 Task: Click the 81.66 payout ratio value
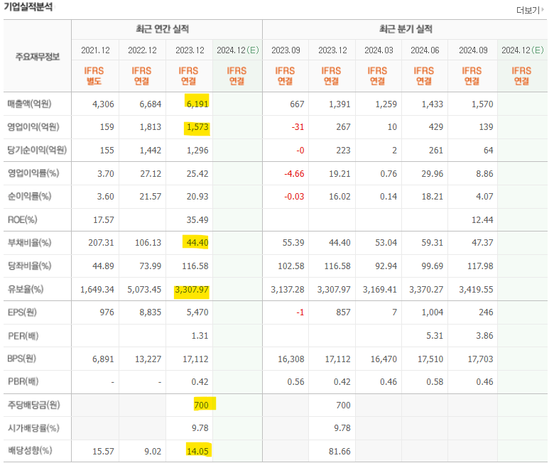pos(340,452)
